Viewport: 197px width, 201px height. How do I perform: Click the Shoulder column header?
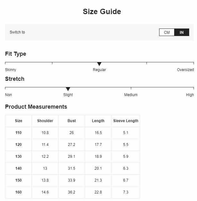[45, 121]
